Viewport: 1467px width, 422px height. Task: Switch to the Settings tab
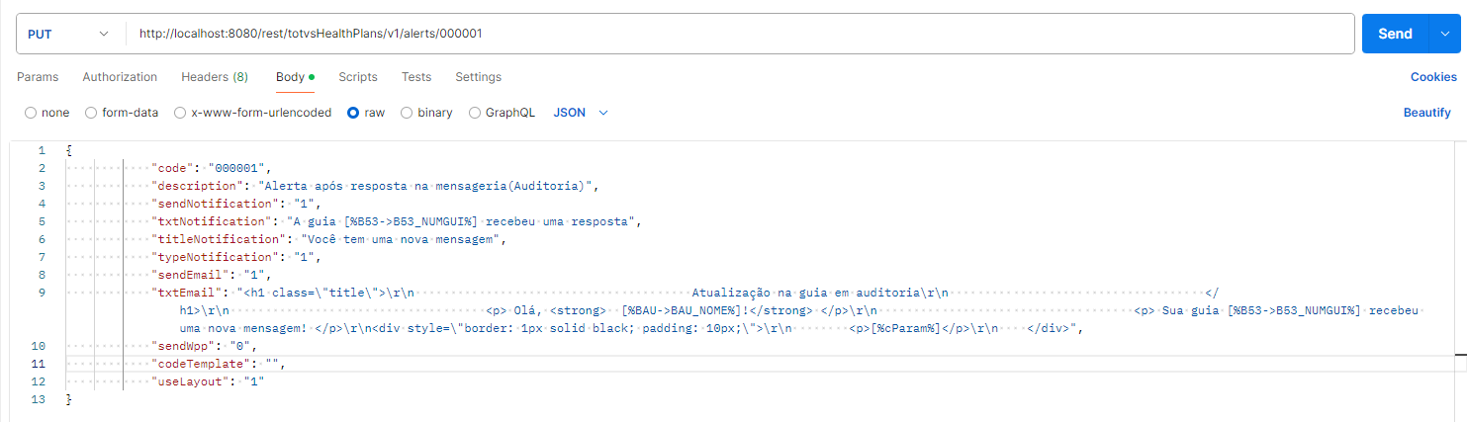coord(478,77)
